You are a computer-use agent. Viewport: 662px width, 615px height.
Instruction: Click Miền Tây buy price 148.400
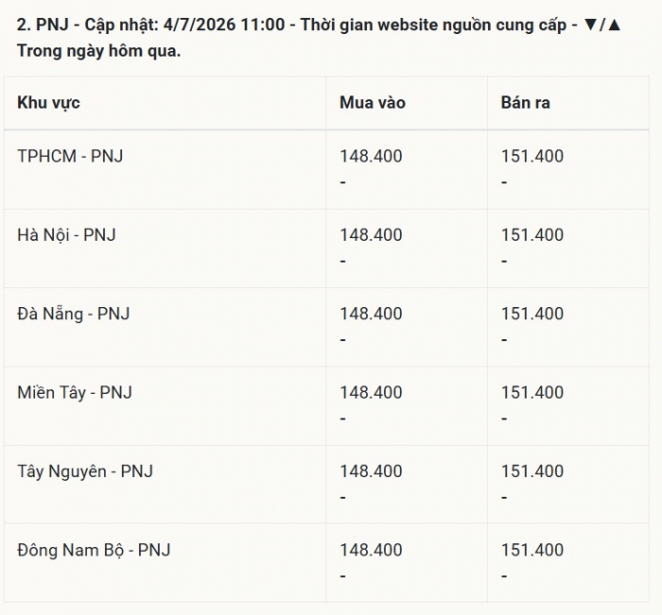(371, 392)
